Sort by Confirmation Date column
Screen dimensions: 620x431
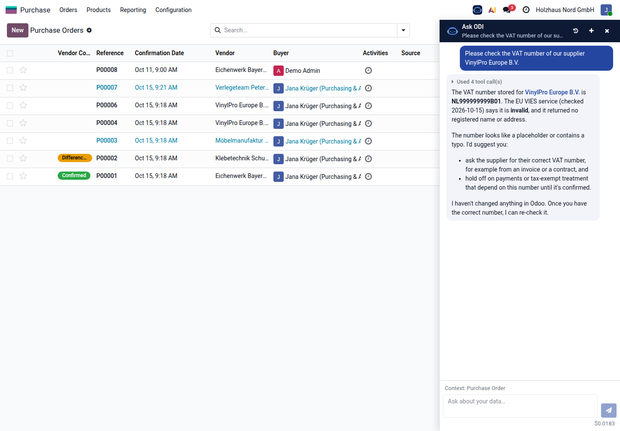(x=159, y=53)
